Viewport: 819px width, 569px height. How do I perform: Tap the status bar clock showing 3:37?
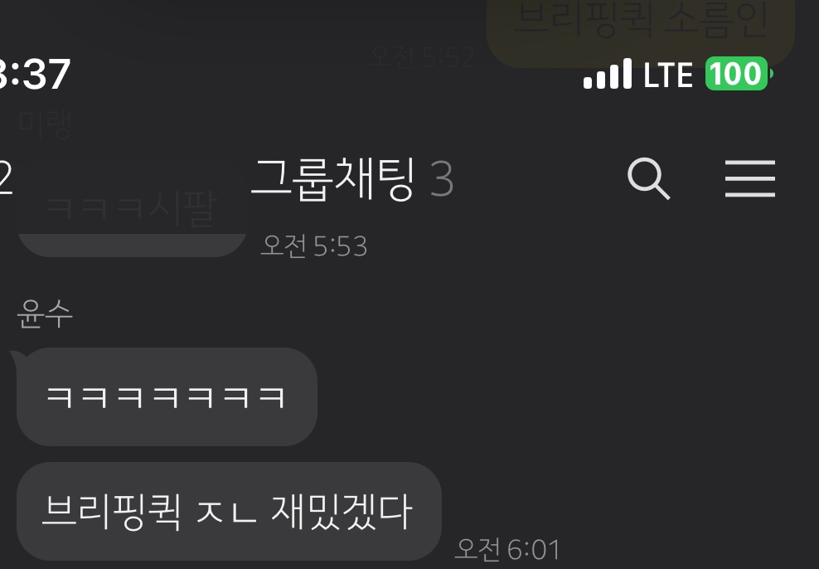(34, 74)
